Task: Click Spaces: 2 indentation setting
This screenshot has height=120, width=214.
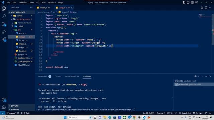Action: [x=160, y=113]
